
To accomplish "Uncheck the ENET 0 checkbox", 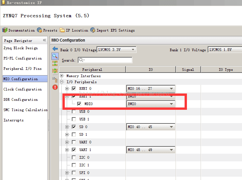I will tap(74, 89).
